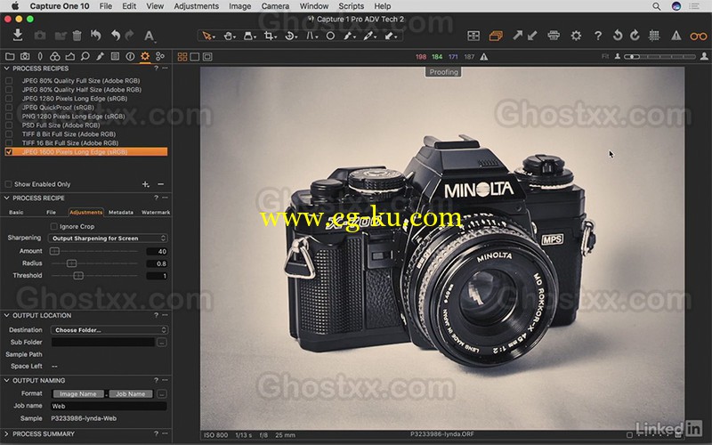Check JPEG 80% Quality Half Size recipe
This screenshot has height=445, width=712.
pos(9,90)
